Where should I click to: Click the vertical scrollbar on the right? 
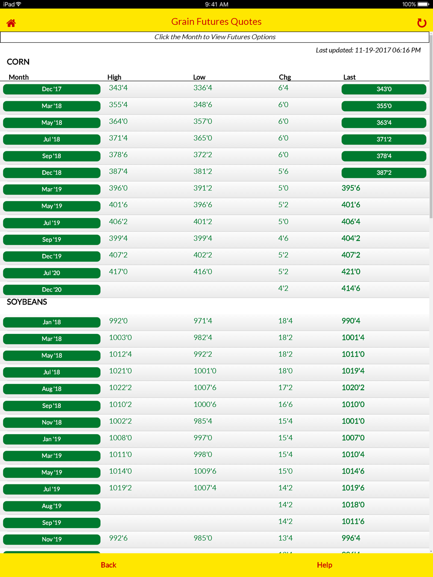tap(431, 130)
